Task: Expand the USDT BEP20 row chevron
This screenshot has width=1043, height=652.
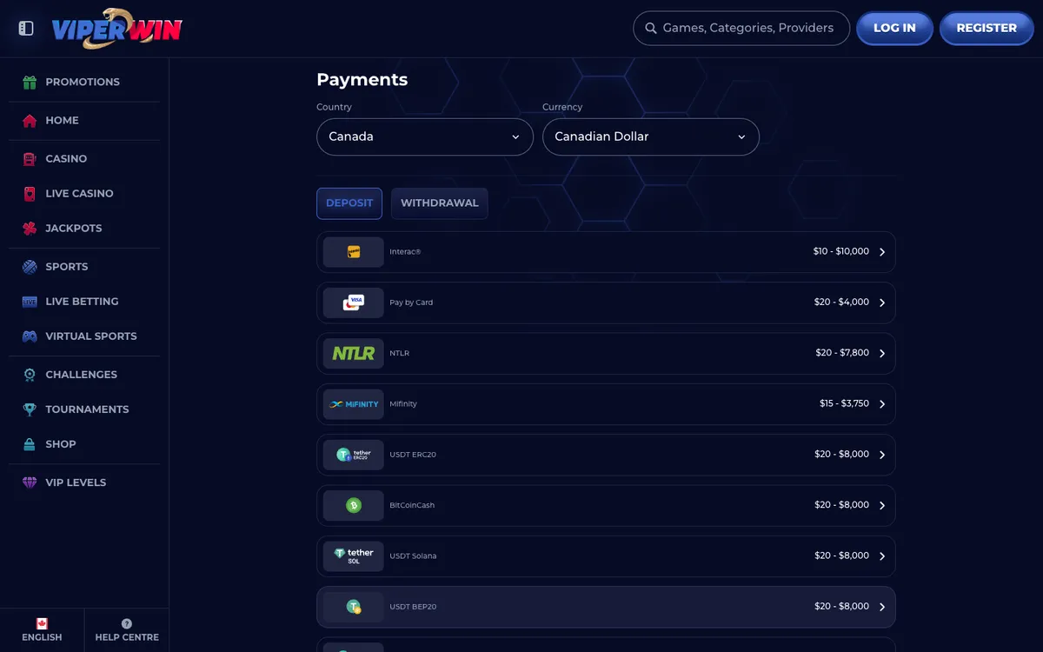Action: (882, 607)
